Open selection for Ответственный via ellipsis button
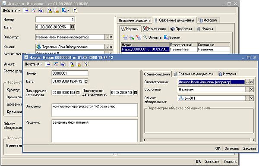 [x=247, y=82]
